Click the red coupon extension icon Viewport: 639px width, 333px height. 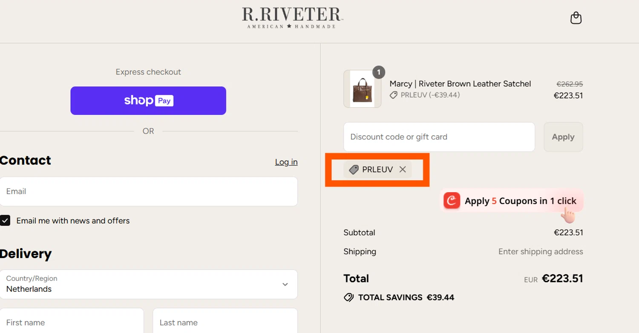click(452, 201)
